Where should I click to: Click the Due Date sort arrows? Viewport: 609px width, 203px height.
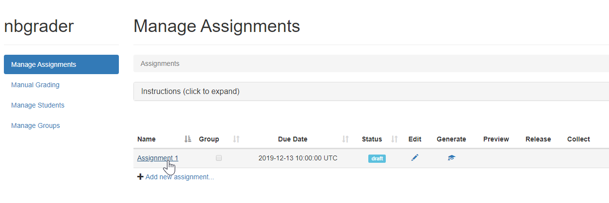pos(346,139)
